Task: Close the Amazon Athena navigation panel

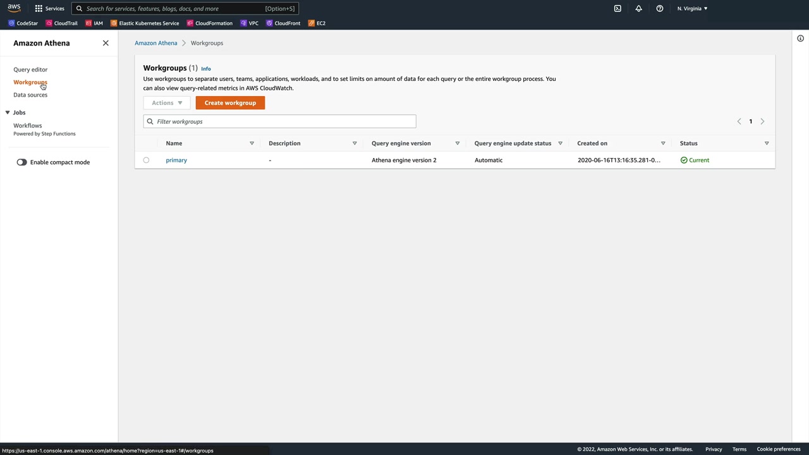Action: pos(106,43)
